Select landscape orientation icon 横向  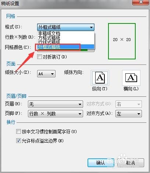(x=131, y=78)
